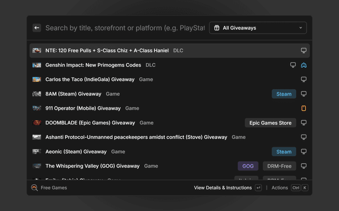Click PC monitor icon on Carlos the Taco row

(304, 80)
